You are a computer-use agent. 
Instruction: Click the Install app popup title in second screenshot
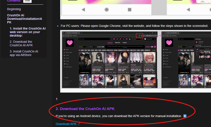tap(198, 39)
